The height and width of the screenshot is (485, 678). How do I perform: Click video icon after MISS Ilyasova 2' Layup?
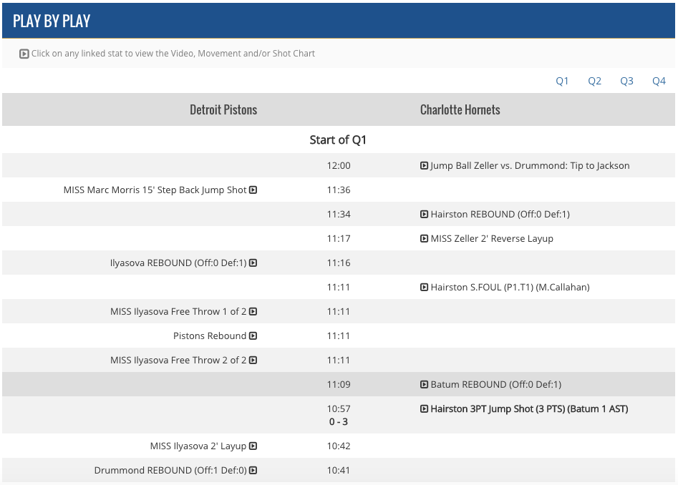(253, 446)
